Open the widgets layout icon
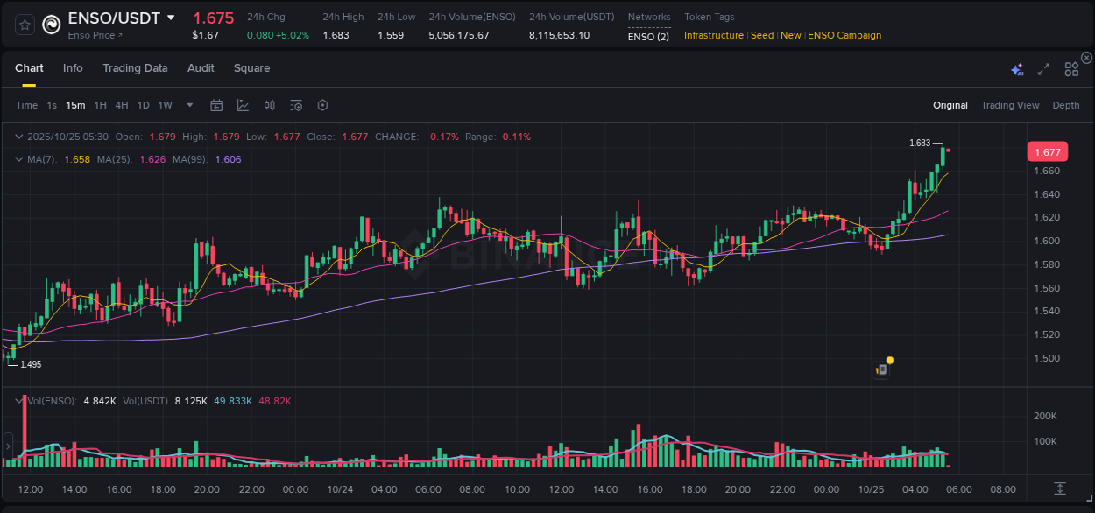The width and height of the screenshot is (1095, 513). 1071,68
